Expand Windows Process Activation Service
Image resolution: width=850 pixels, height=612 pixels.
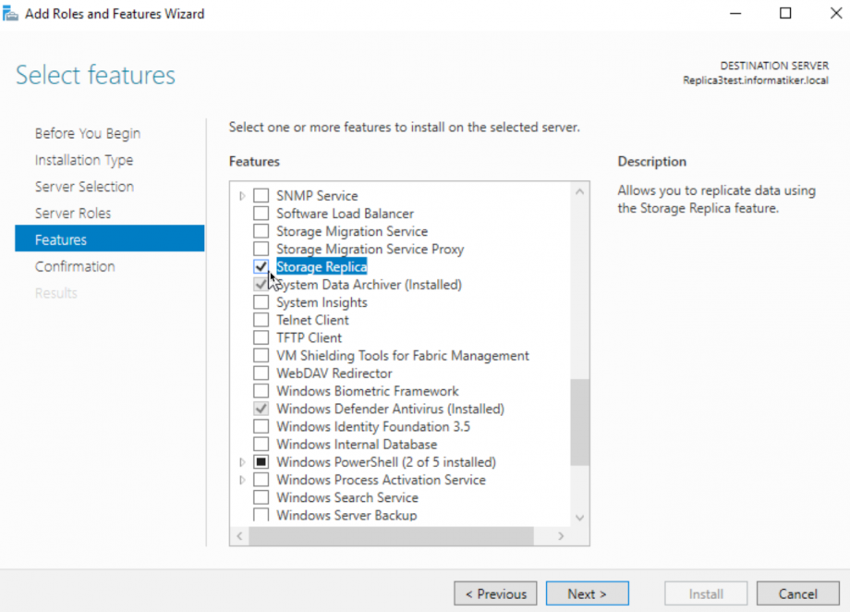click(241, 479)
